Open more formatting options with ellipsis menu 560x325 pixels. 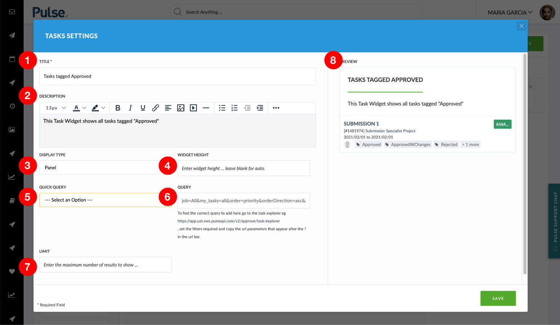tap(276, 107)
